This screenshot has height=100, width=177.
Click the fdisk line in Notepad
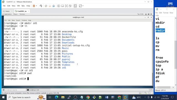(x=160, y=73)
